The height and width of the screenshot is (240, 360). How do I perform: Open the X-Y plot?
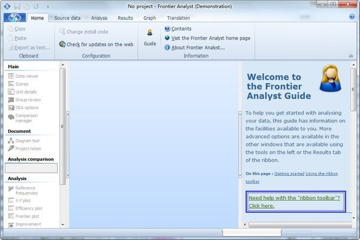coord(19,200)
